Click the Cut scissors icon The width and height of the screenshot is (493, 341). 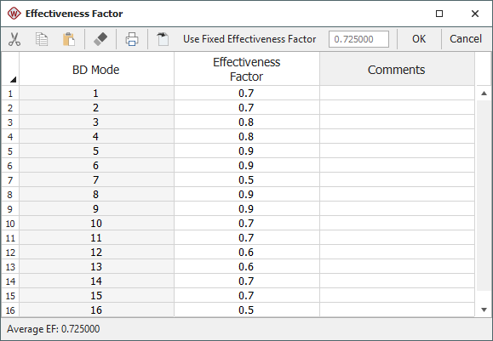[x=14, y=39]
